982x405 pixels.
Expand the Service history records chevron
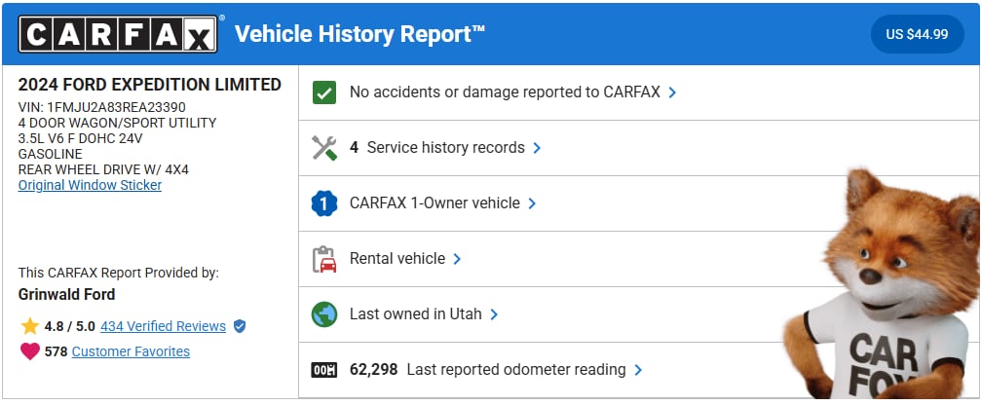pyautogui.click(x=537, y=148)
